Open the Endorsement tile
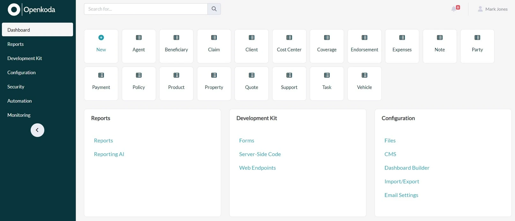 364,46
